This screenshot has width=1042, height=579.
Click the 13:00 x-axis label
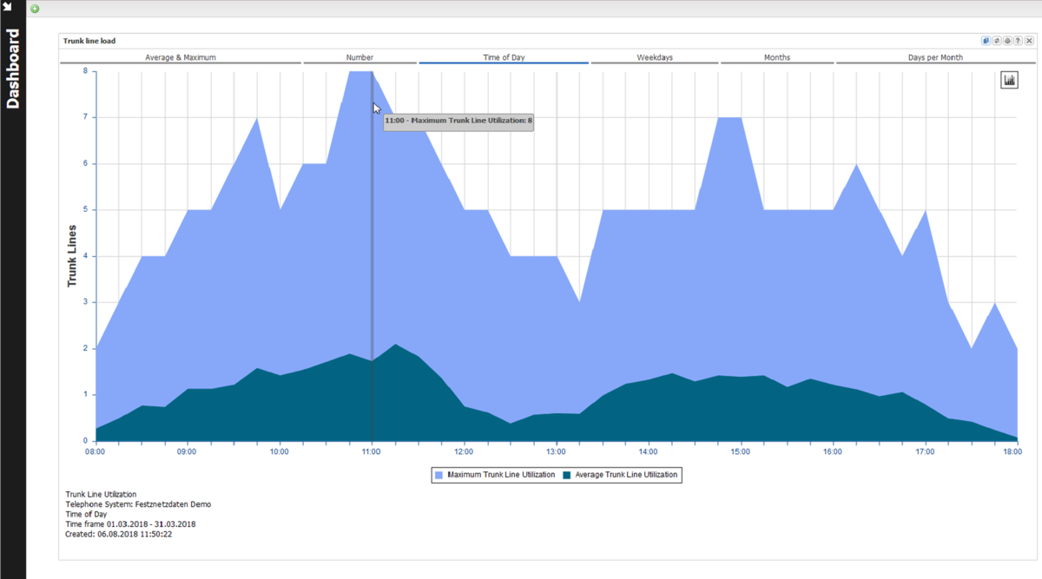(x=556, y=451)
